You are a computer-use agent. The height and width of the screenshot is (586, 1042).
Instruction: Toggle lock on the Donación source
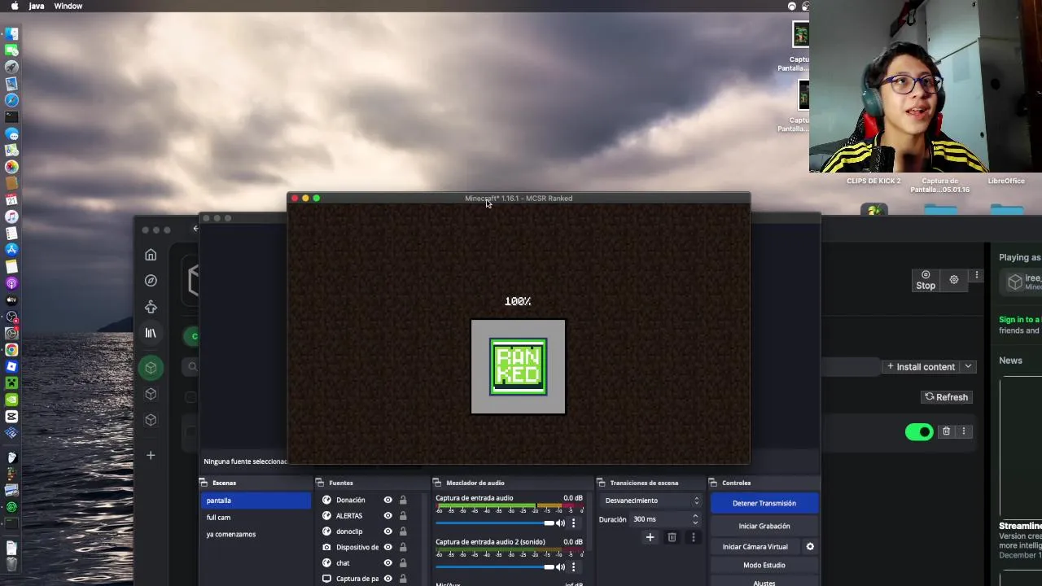[403, 501]
